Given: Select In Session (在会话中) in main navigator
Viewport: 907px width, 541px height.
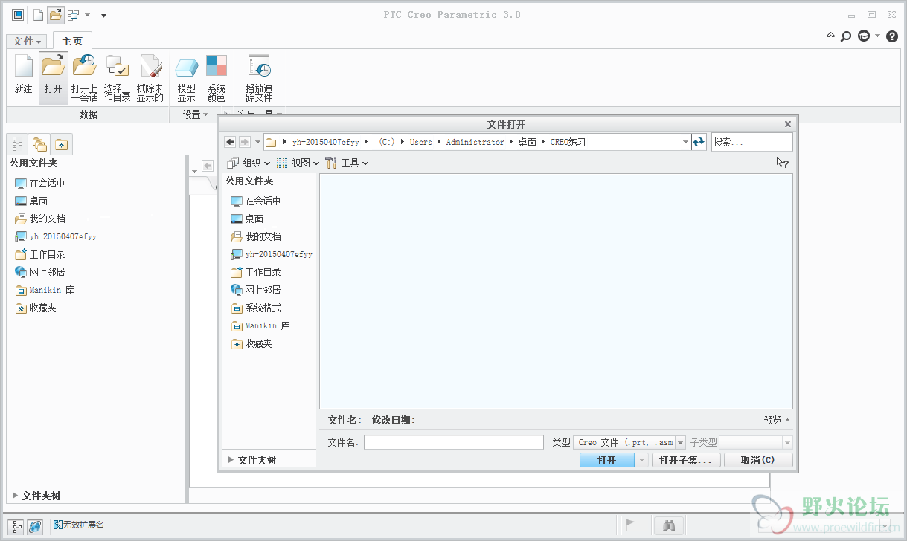Looking at the screenshot, I should click(40, 183).
